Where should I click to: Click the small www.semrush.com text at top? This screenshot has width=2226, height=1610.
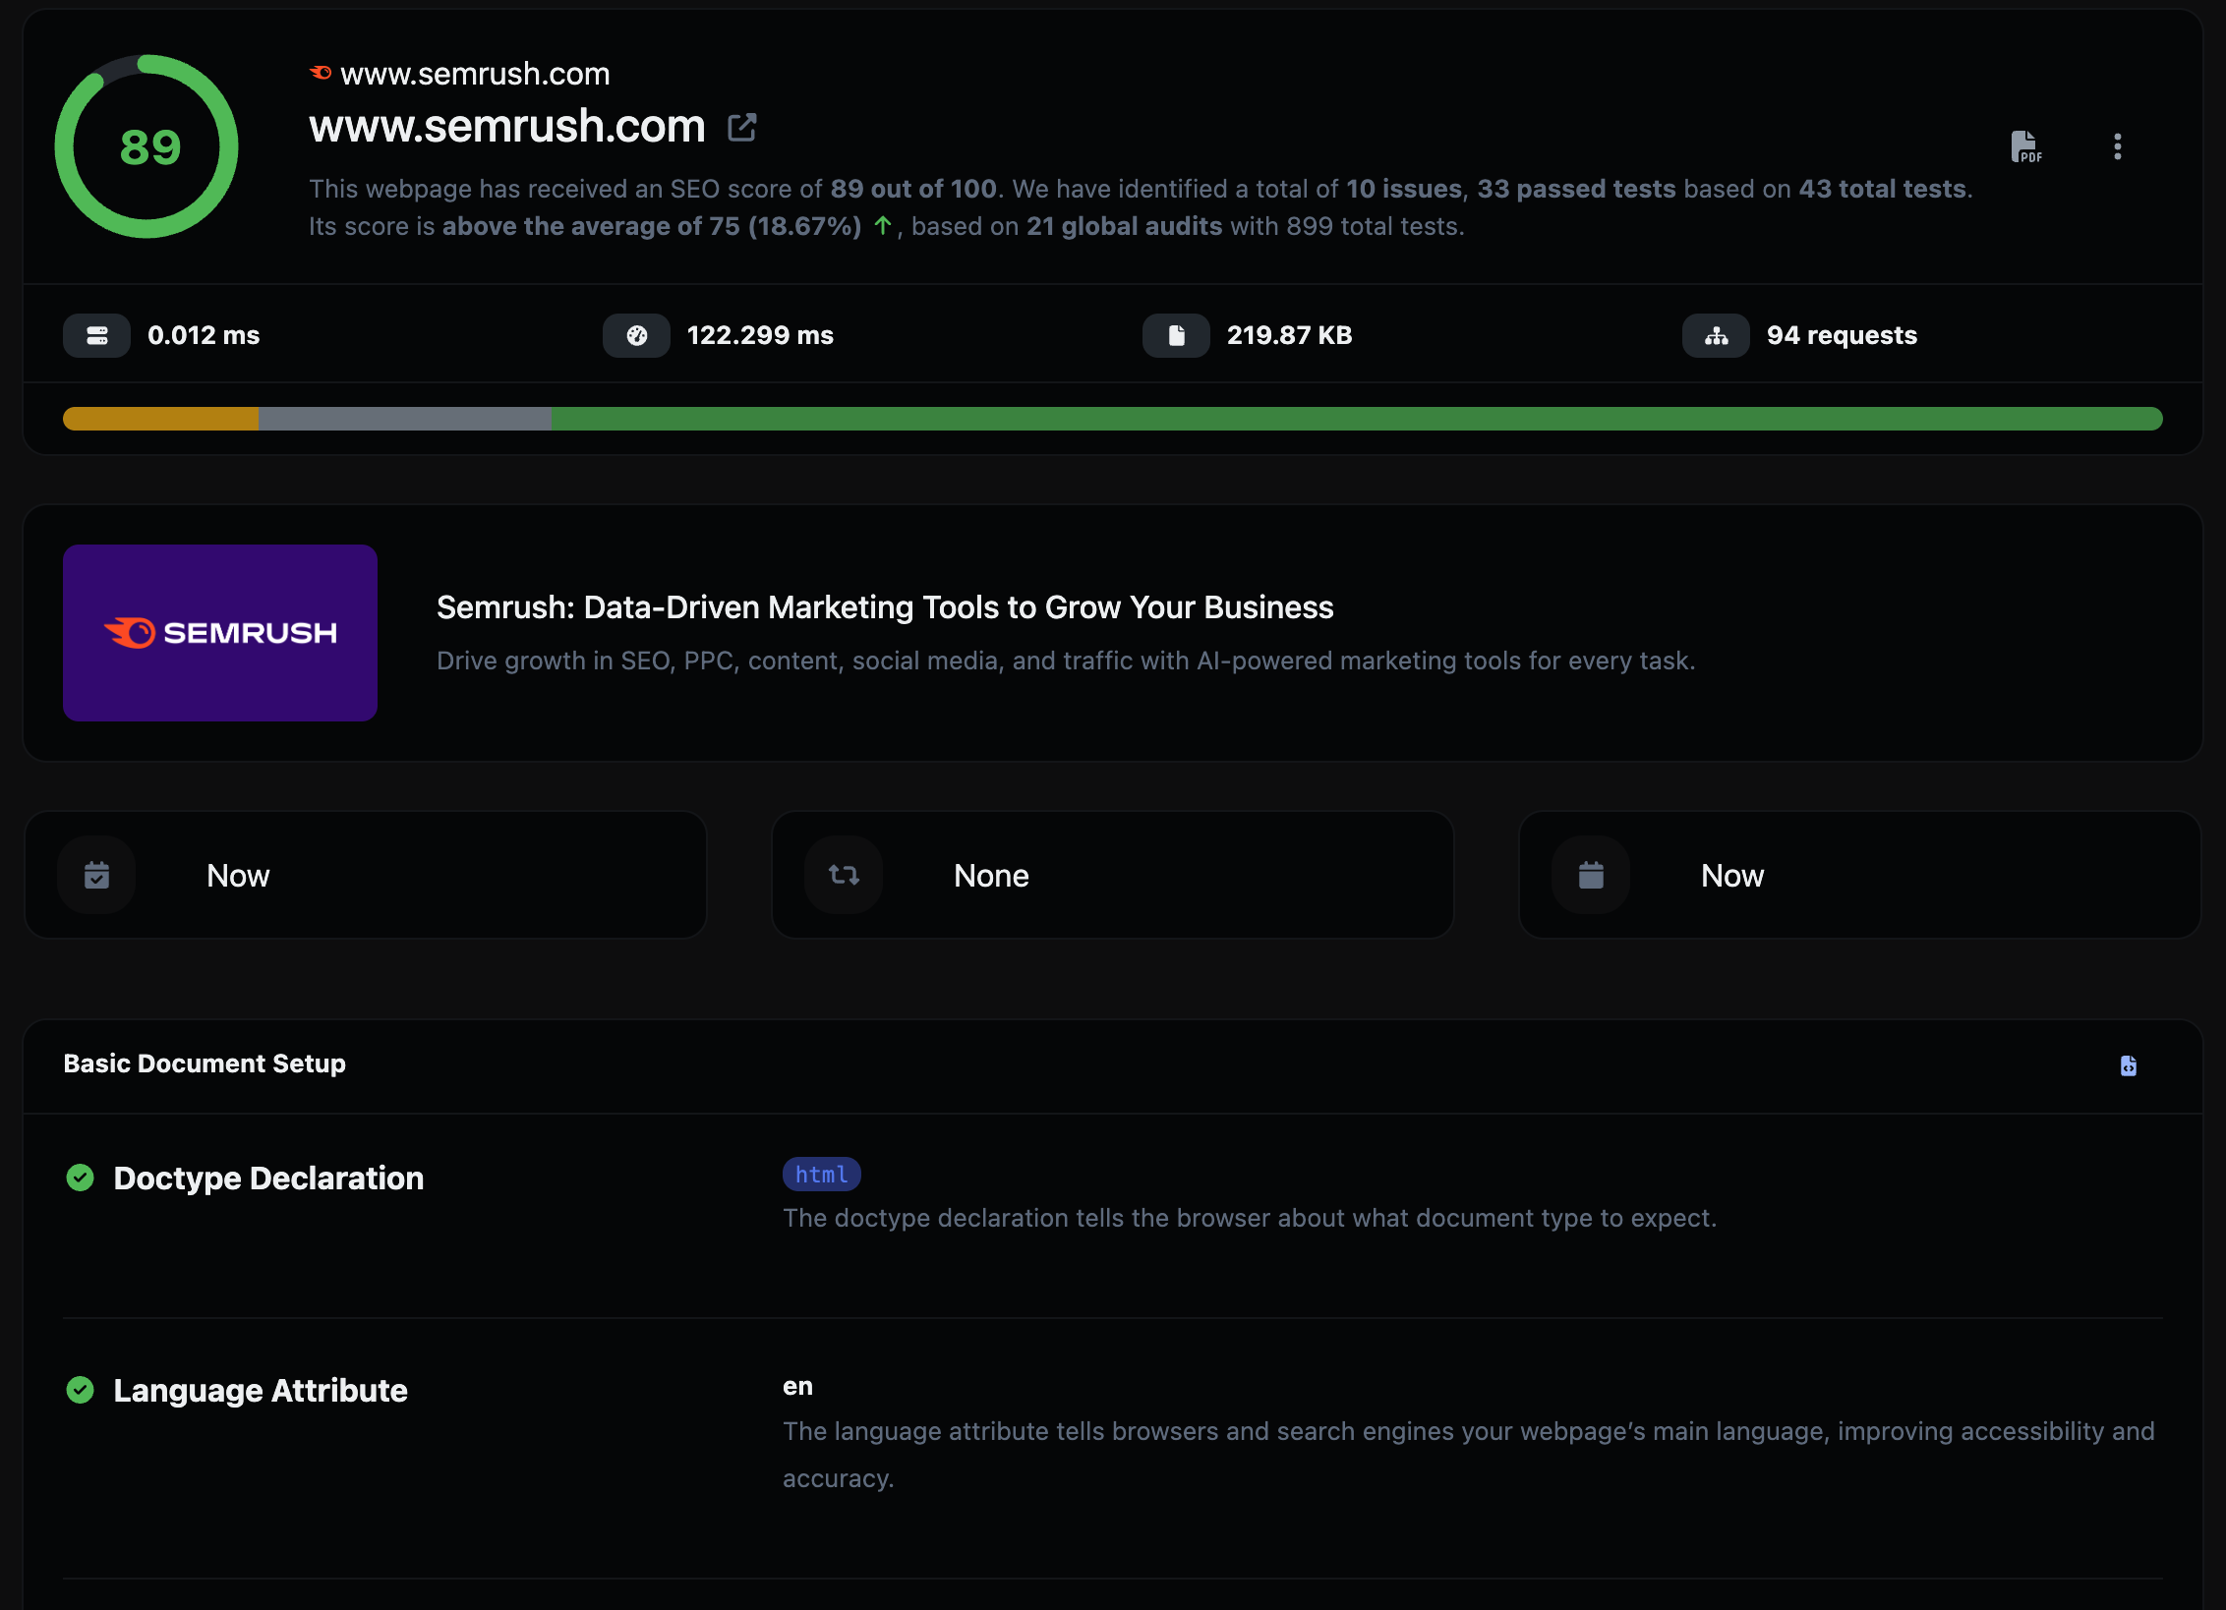coord(475,74)
